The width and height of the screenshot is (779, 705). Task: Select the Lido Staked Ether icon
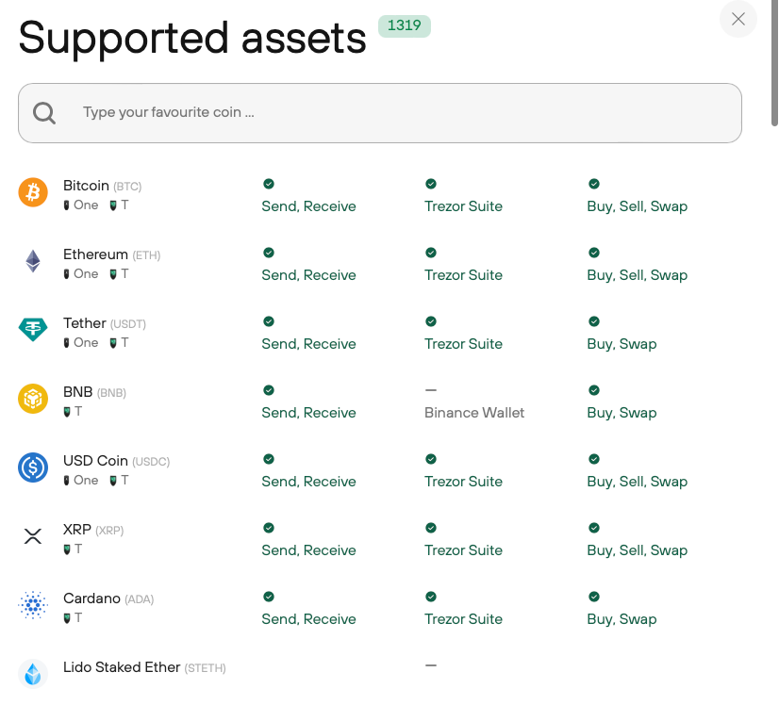point(33,674)
